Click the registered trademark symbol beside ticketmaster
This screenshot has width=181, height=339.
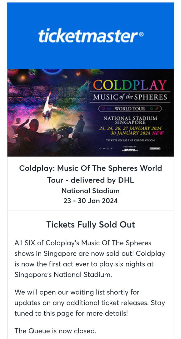point(142,34)
